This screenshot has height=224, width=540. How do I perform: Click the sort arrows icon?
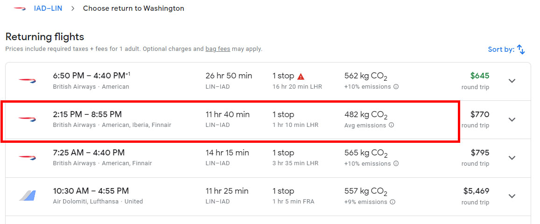[521, 49]
